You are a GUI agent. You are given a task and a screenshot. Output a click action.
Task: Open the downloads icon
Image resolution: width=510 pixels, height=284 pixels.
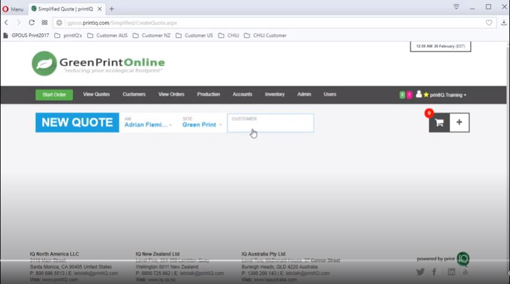point(503,23)
